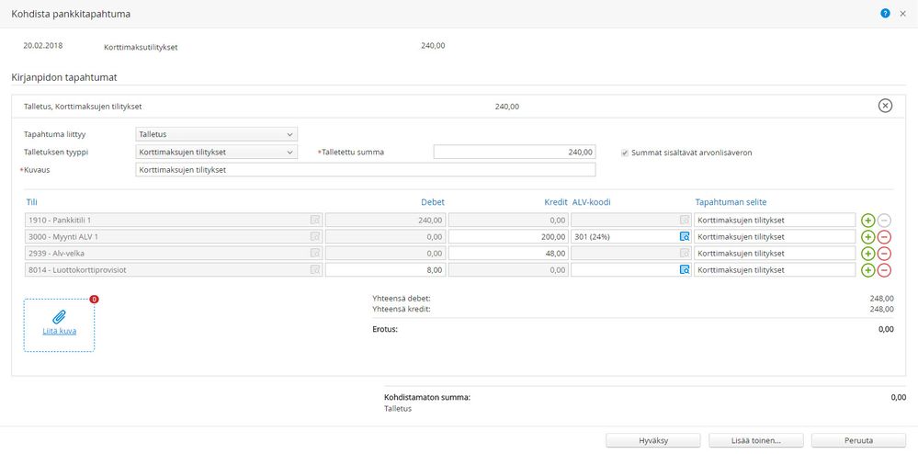
Task: Click the Kuvaus text field
Action: click(x=366, y=170)
